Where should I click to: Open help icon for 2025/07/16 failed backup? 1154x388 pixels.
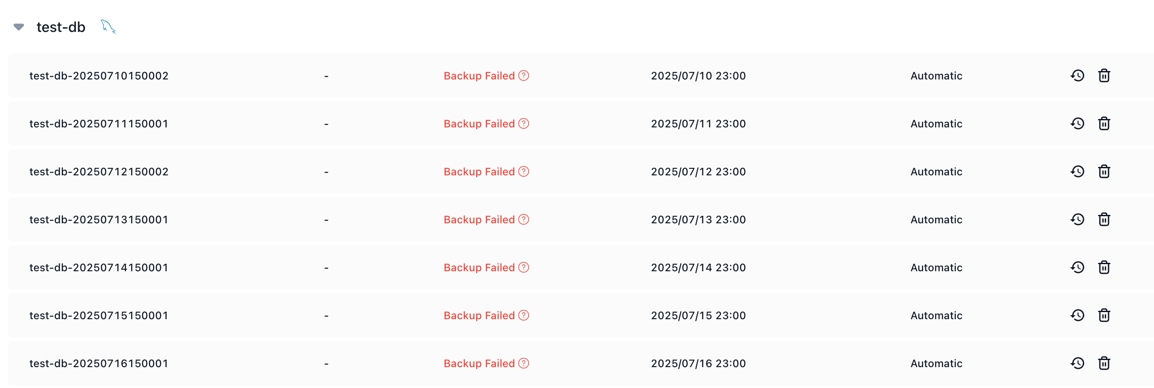pyautogui.click(x=524, y=363)
